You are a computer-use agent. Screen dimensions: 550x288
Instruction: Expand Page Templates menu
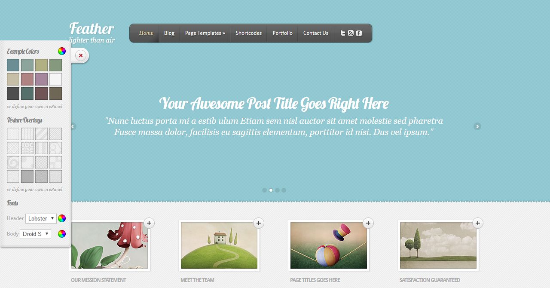(x=205, y=33)
